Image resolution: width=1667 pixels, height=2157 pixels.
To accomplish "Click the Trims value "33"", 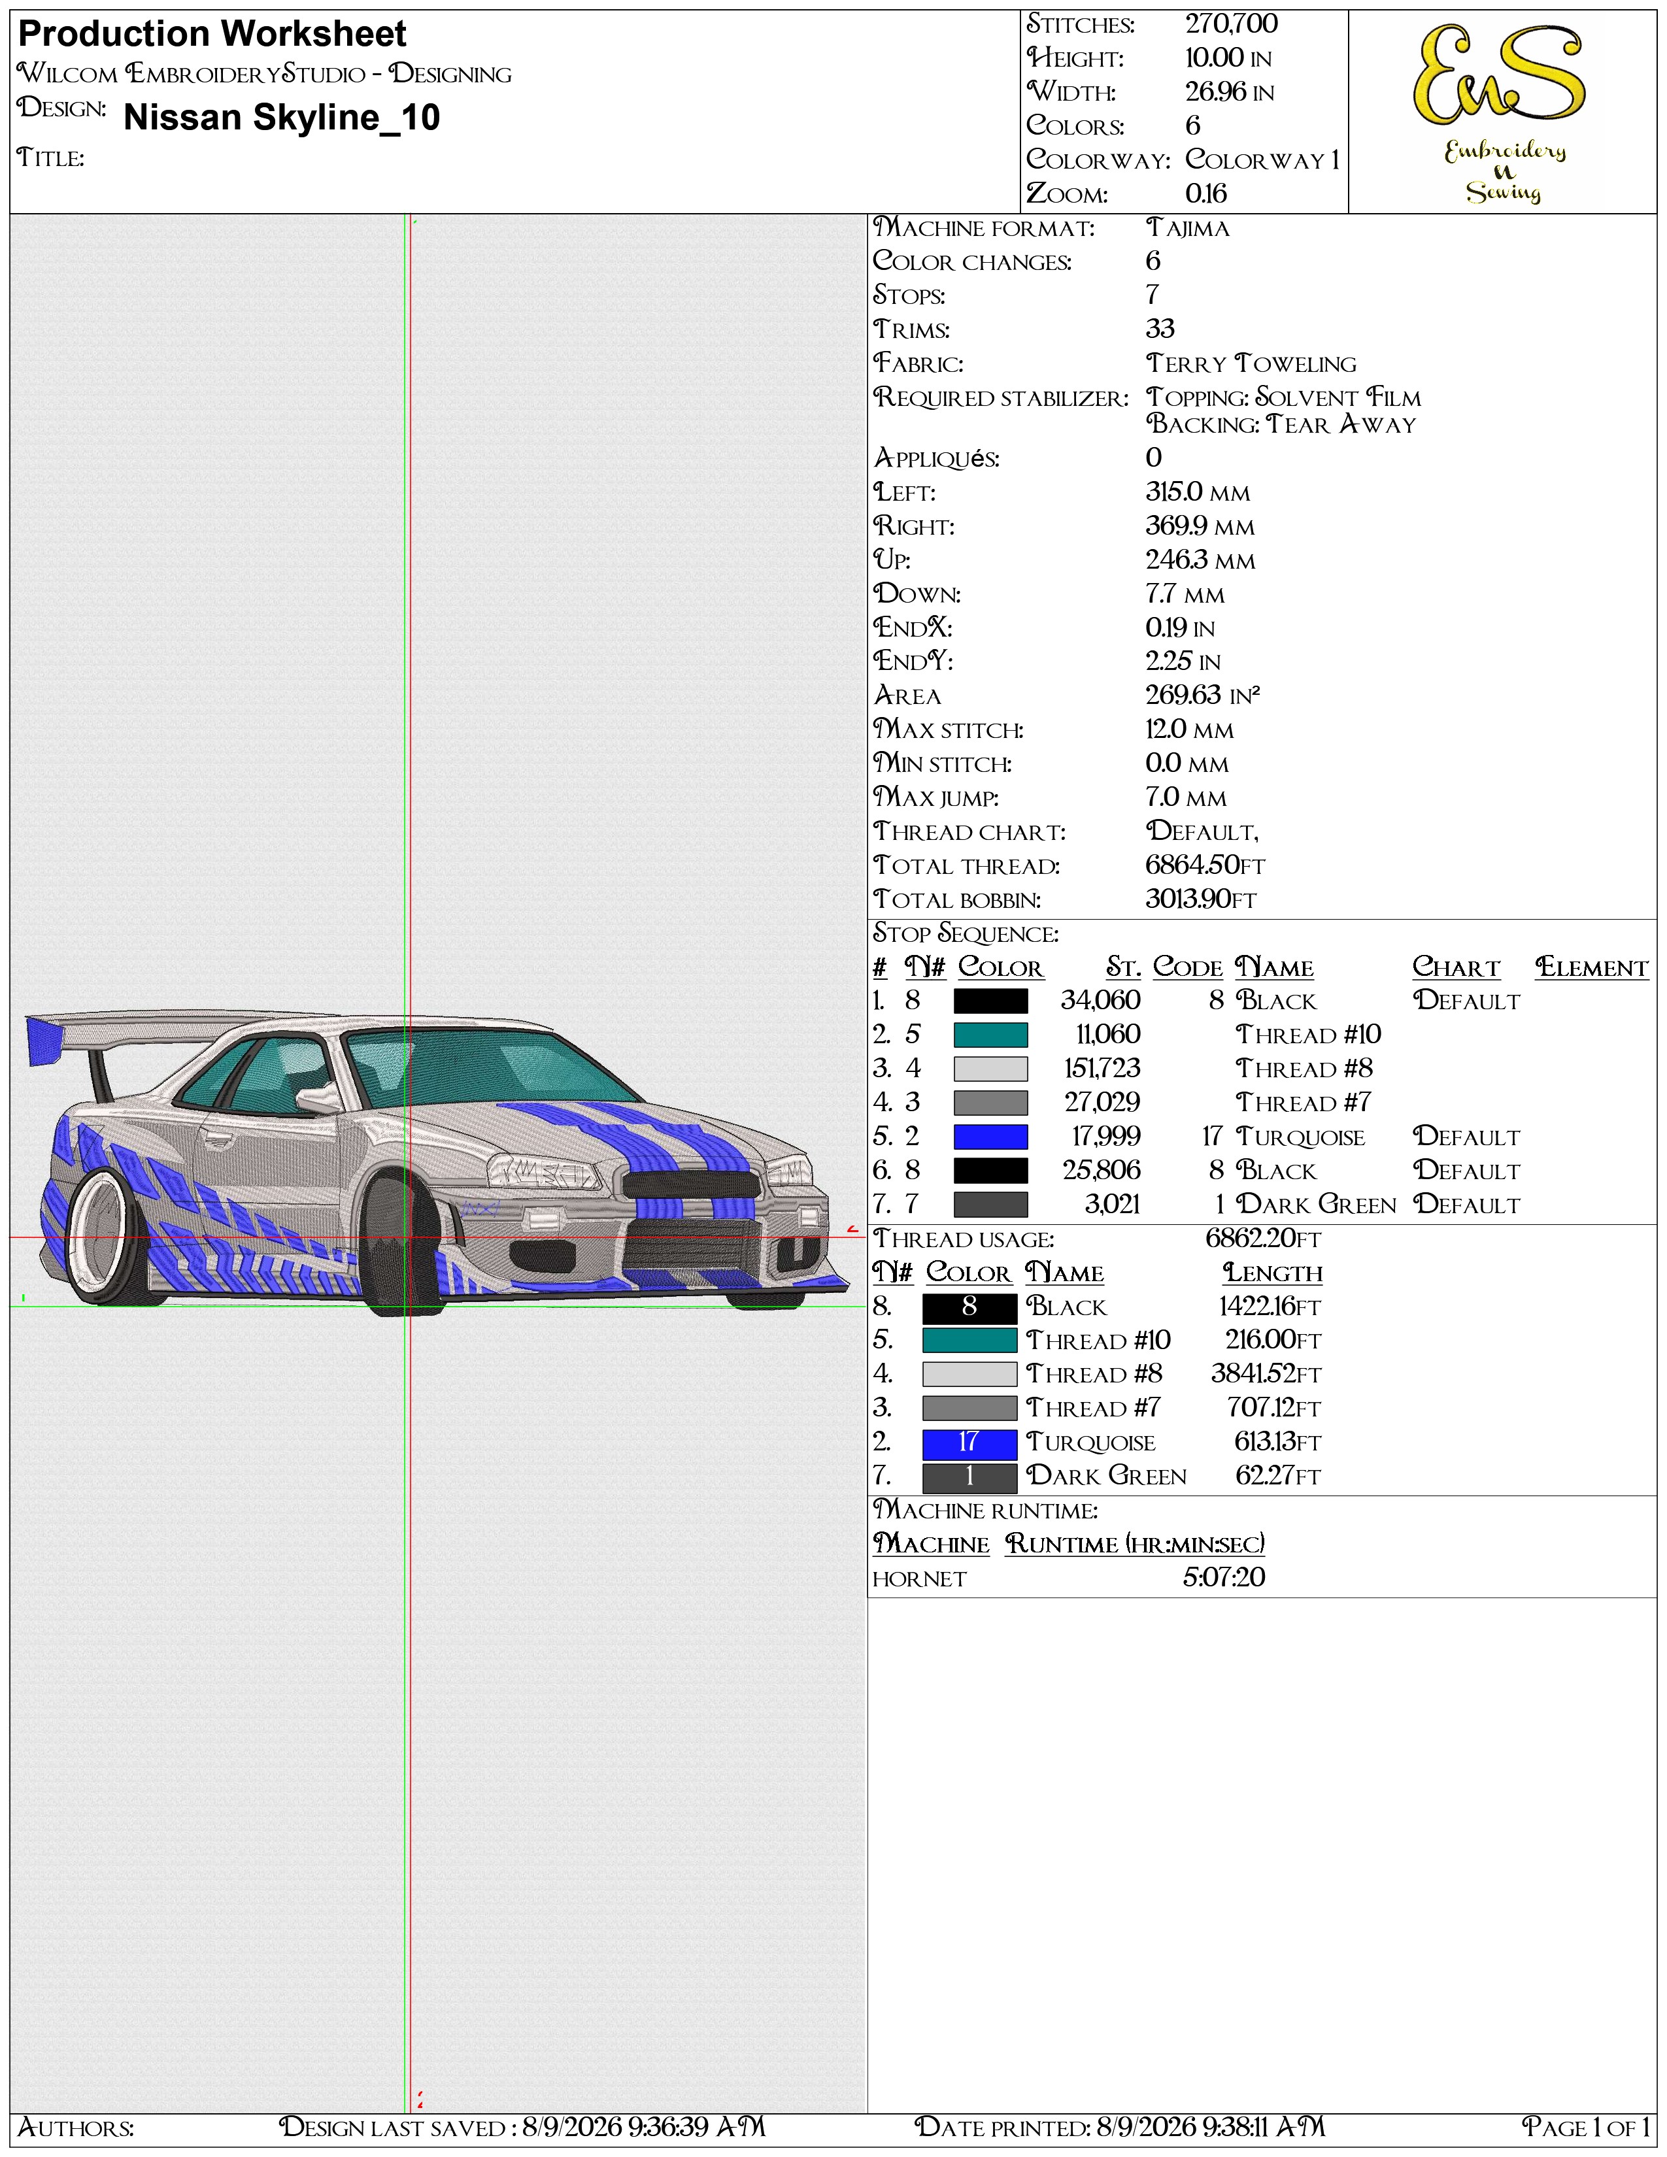I will coord(1160,329).
